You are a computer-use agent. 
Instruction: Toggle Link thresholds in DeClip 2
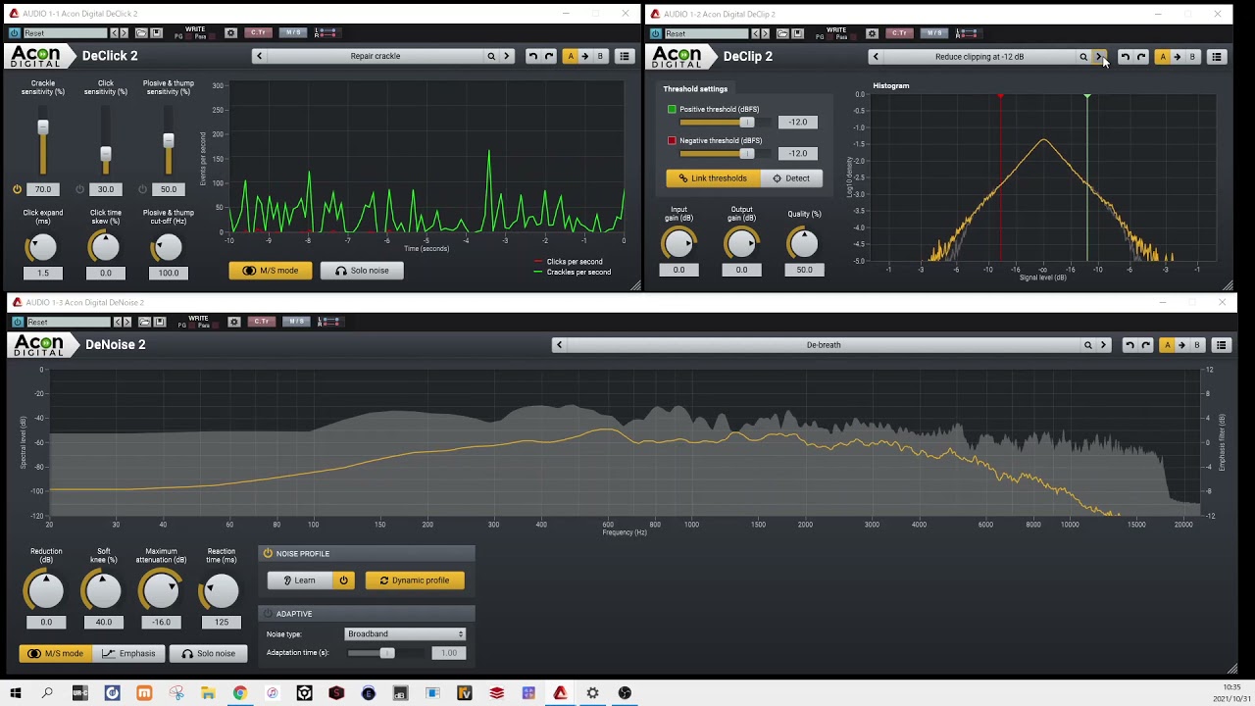coord(713,178)
